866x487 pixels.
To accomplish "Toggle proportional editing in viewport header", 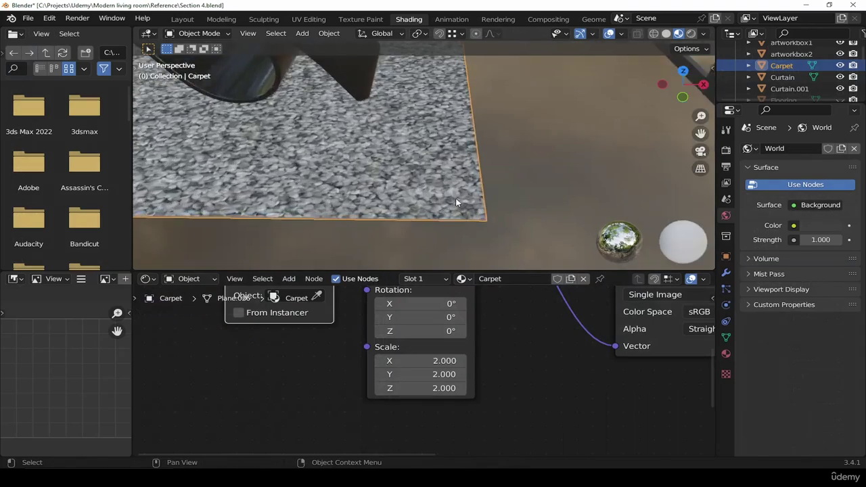I will pos(475,33).
